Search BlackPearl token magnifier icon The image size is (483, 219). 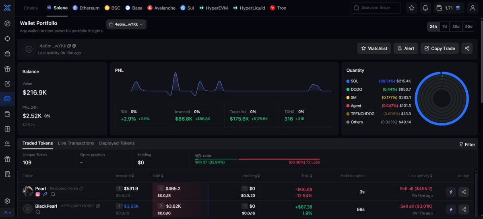[38, 212]
